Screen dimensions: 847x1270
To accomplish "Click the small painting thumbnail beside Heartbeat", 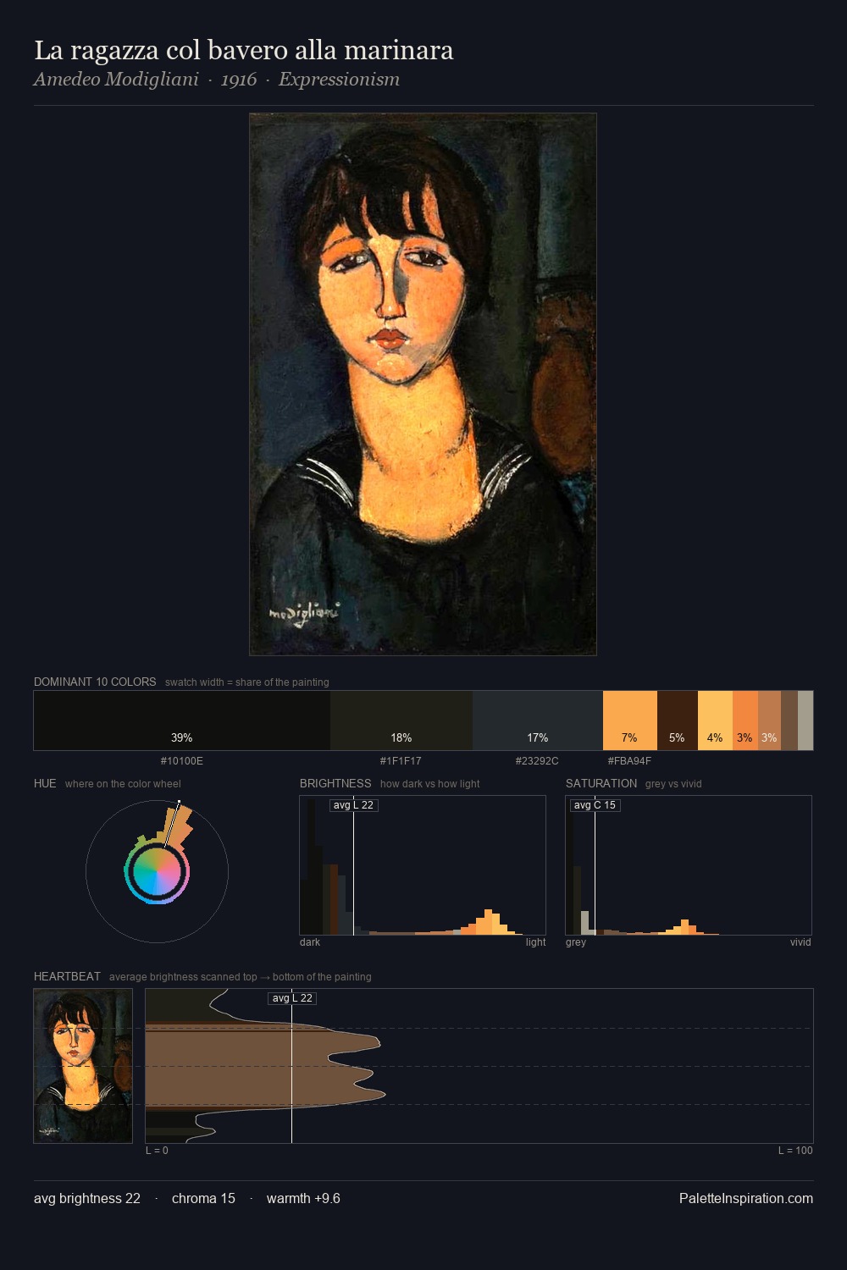I will [83, 1066].
